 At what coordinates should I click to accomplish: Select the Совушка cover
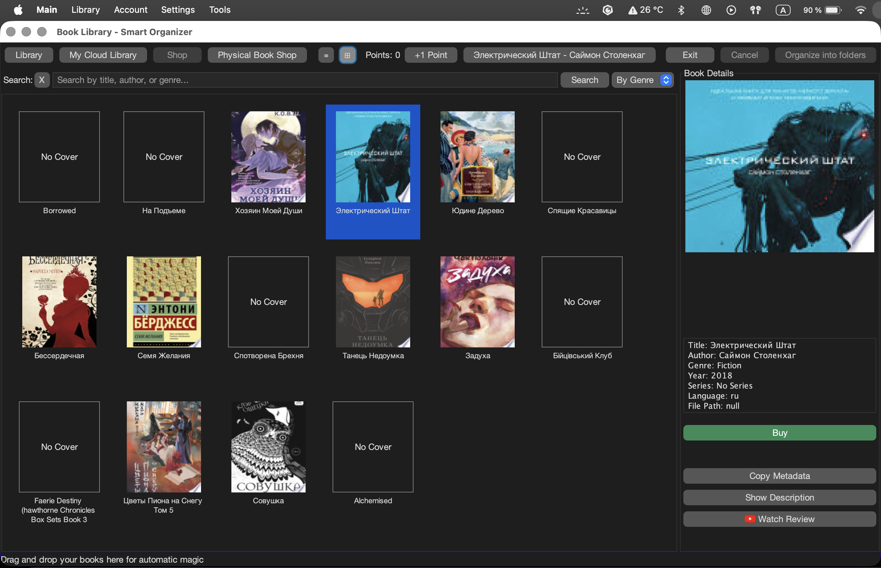pyautogui.click(x=268, y=447)
